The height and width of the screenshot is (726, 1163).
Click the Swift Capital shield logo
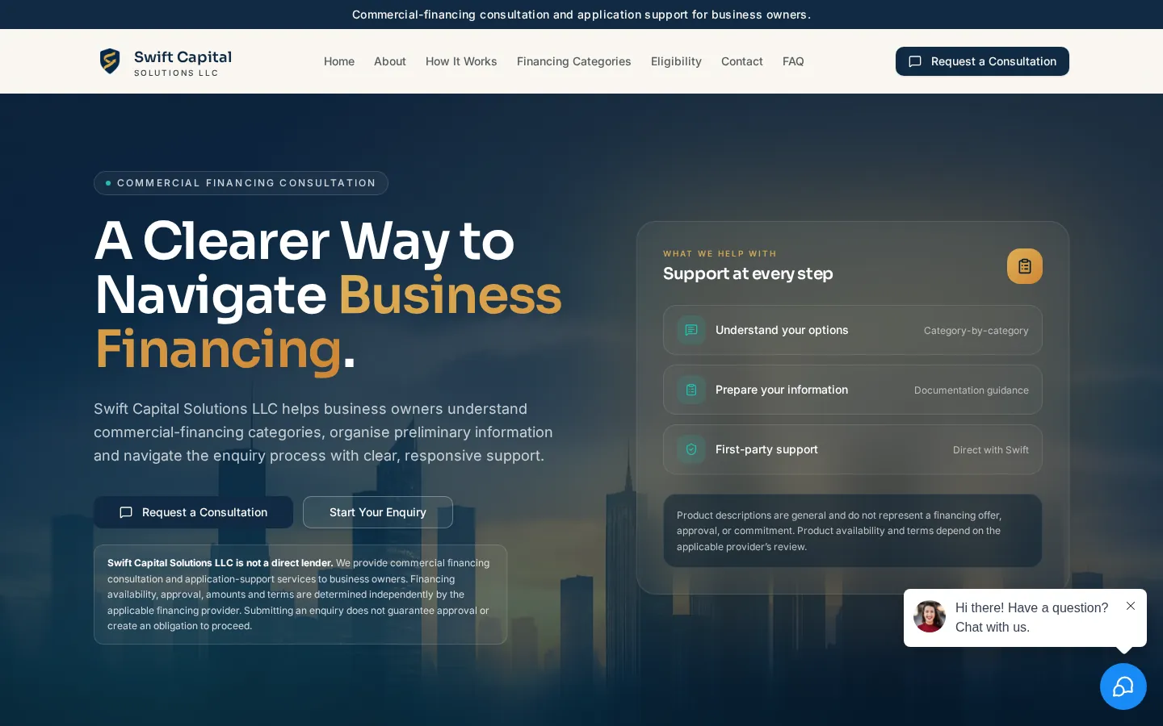110,61
